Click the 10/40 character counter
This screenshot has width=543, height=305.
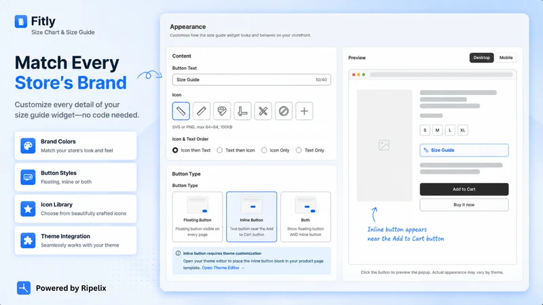coord(321,80)
